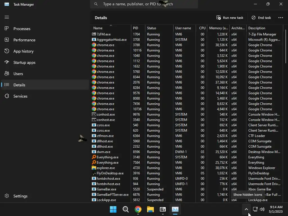288x216 pixels.
Task: Open Google Chrome from the taskbar
Action: (x=138, y=209)
